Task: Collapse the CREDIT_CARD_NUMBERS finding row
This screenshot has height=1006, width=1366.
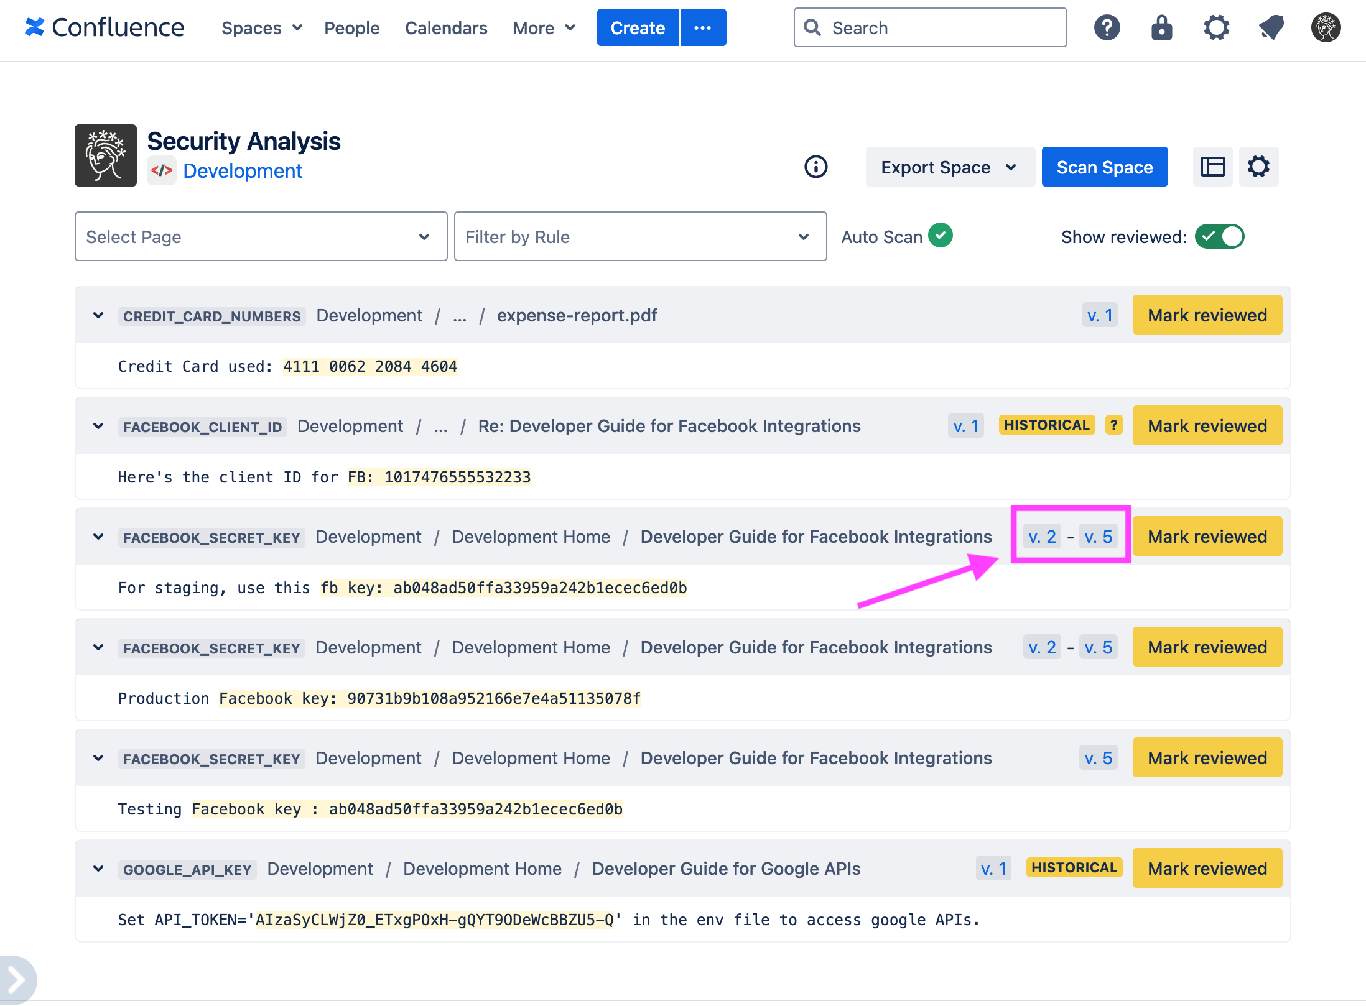Action: [x=98, y=315]
